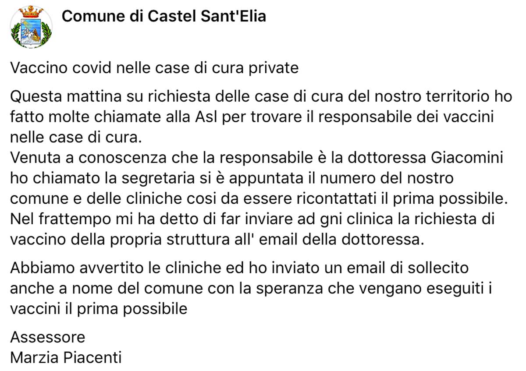Click the line starting "vaccino della propria struttura"

217,240
